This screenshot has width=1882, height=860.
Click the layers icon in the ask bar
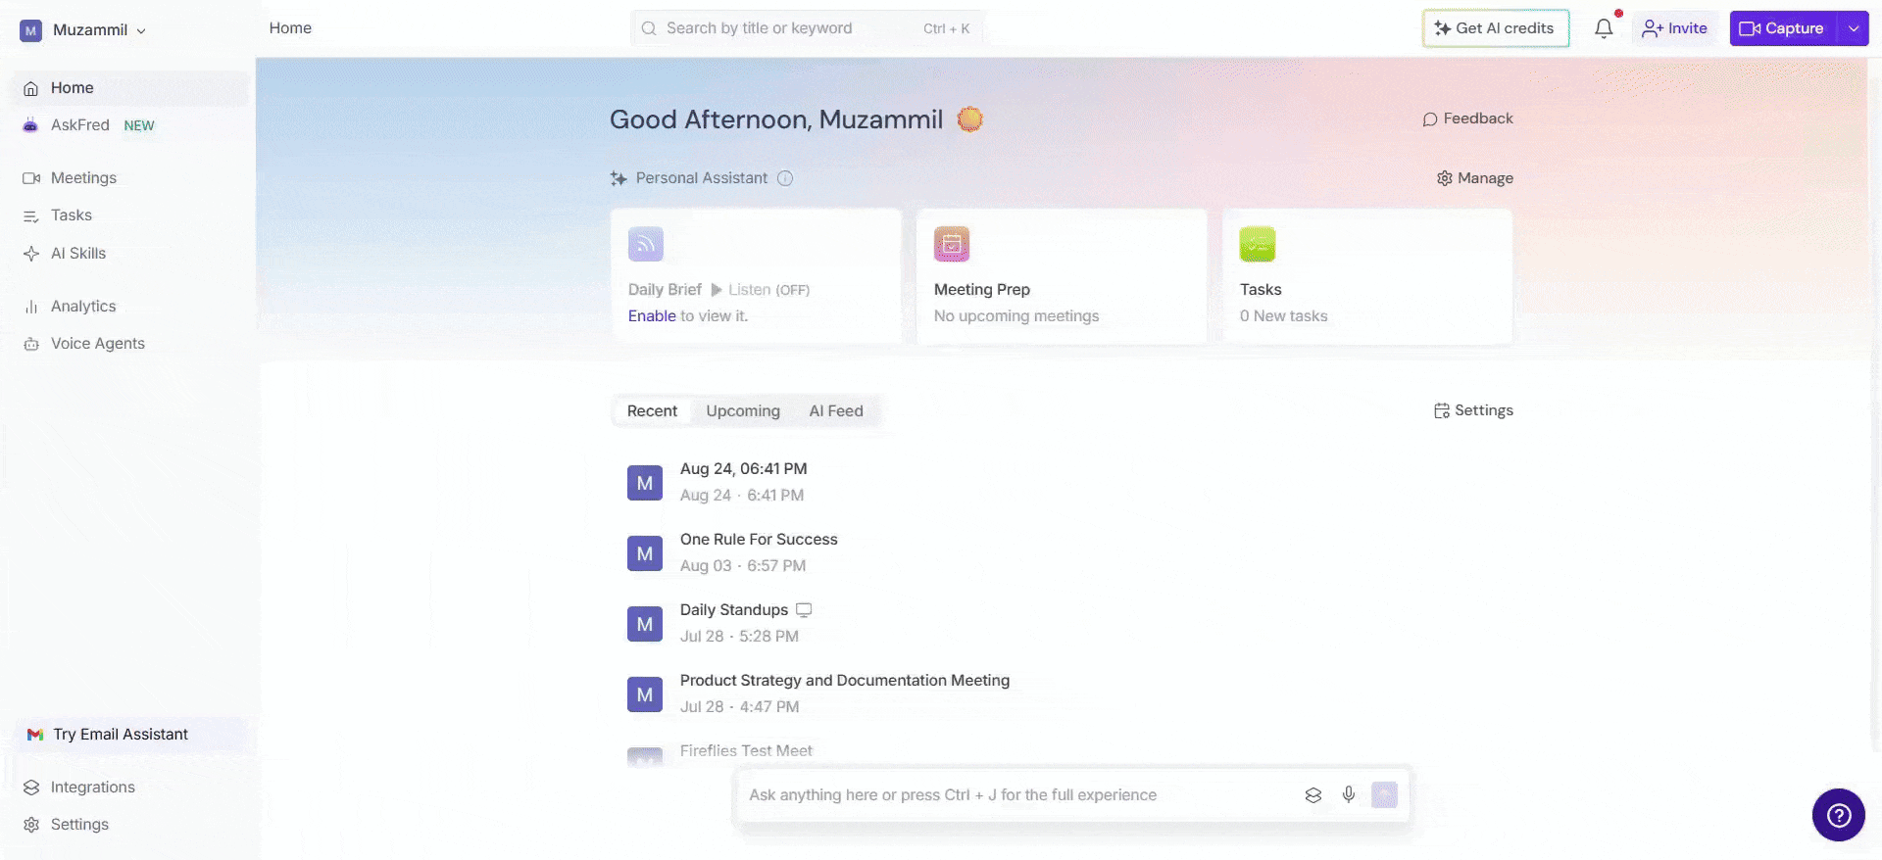tap(1313, 794)
